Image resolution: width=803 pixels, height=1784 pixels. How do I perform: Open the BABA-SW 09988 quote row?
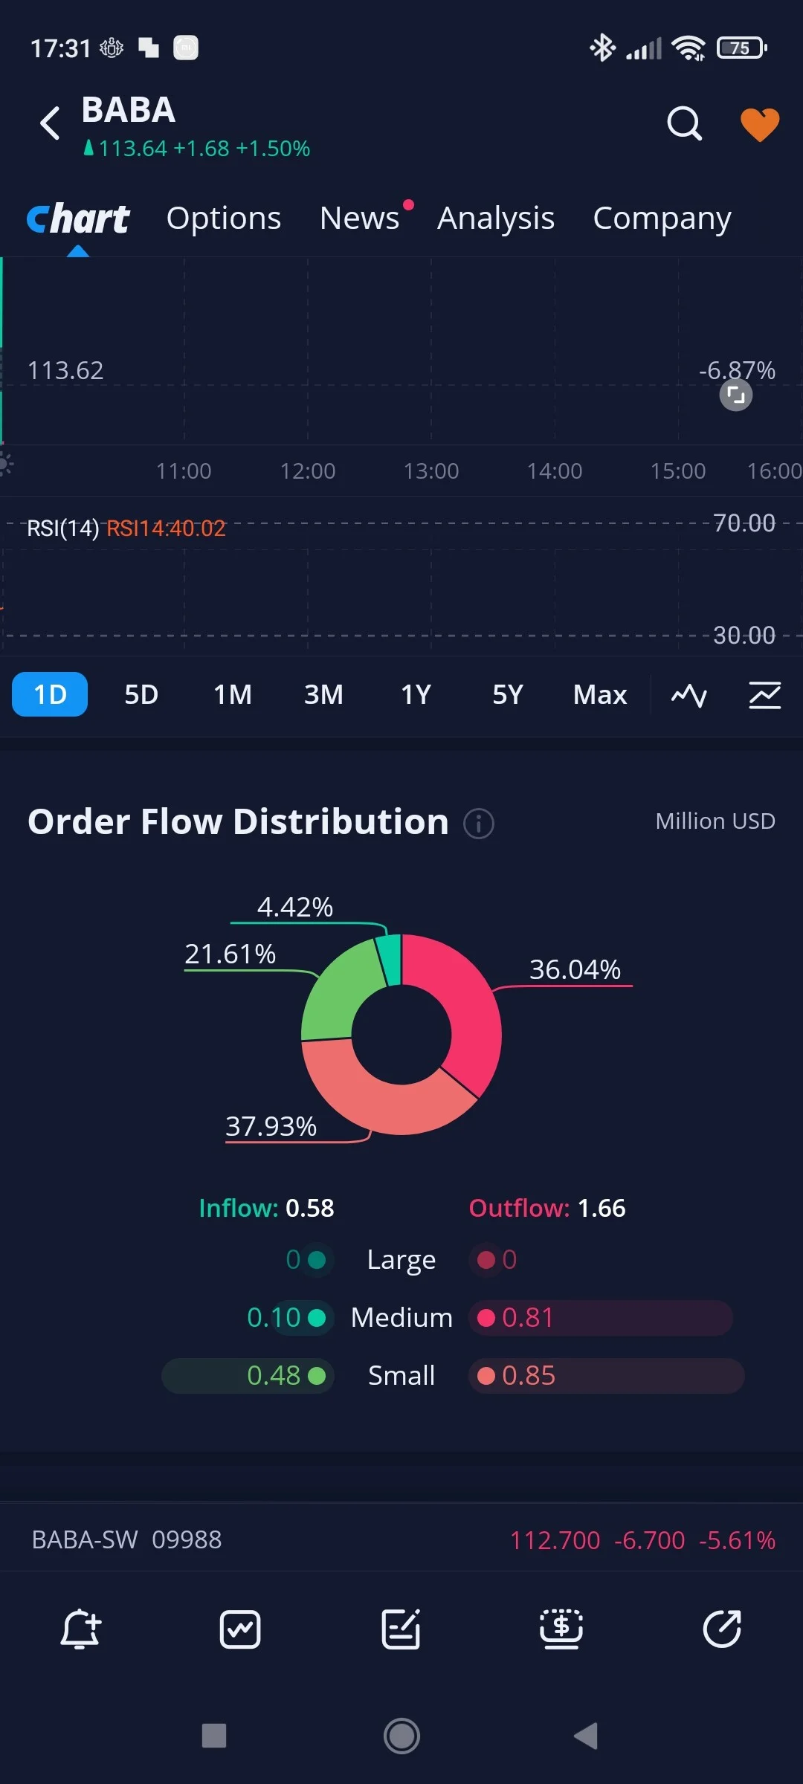point(401,1539)
